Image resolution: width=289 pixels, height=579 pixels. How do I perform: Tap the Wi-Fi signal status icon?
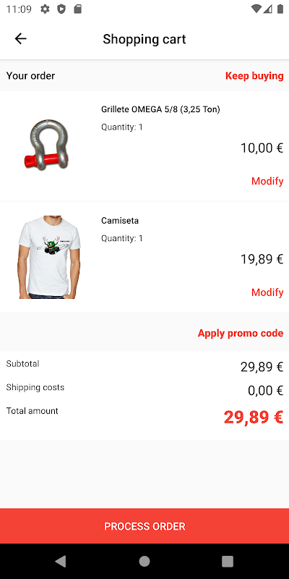256,9
